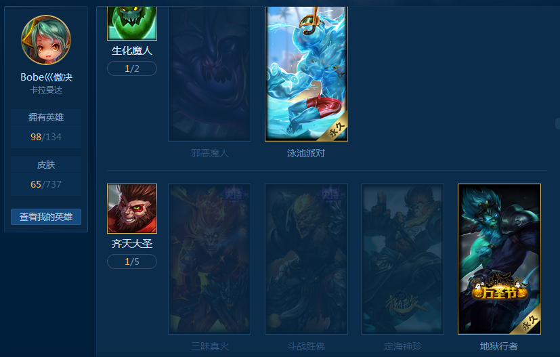View the locked 邪恶魔人 skin
Screen dimensions: 560x357
click(x=210, y=74)
